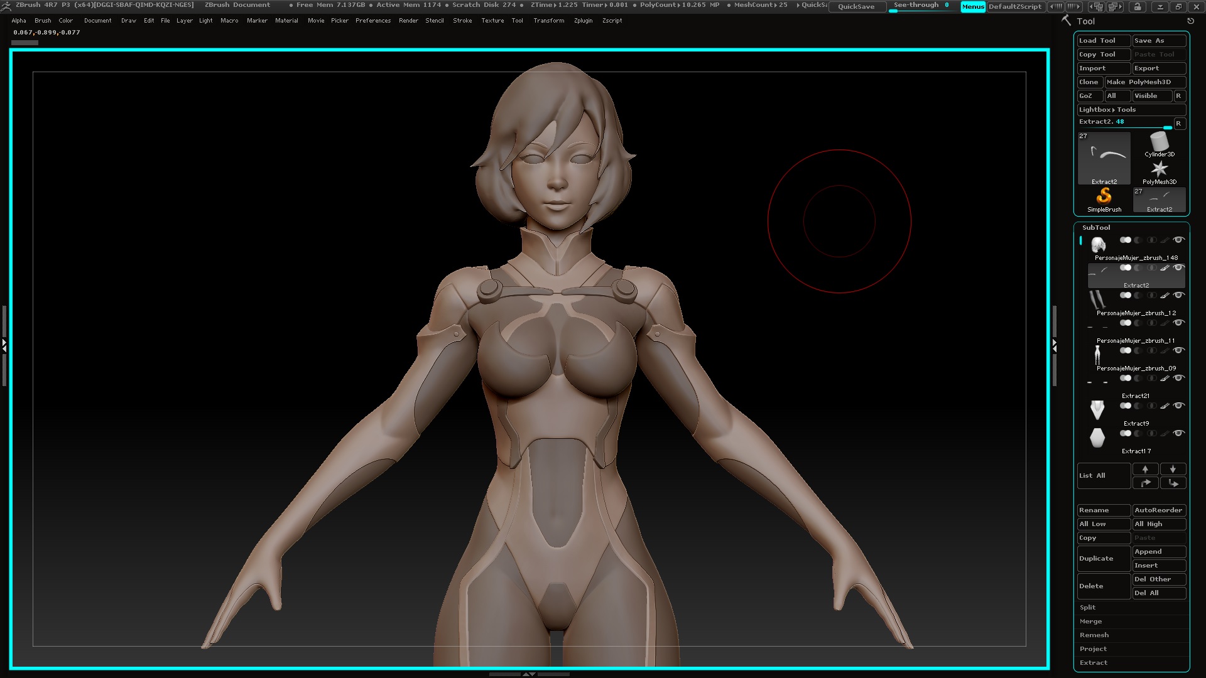Image resolution: width=1206 pixels, height=678 pixels.
Task: Click the lock icon in title bar
Action: tap(1137, 7)
